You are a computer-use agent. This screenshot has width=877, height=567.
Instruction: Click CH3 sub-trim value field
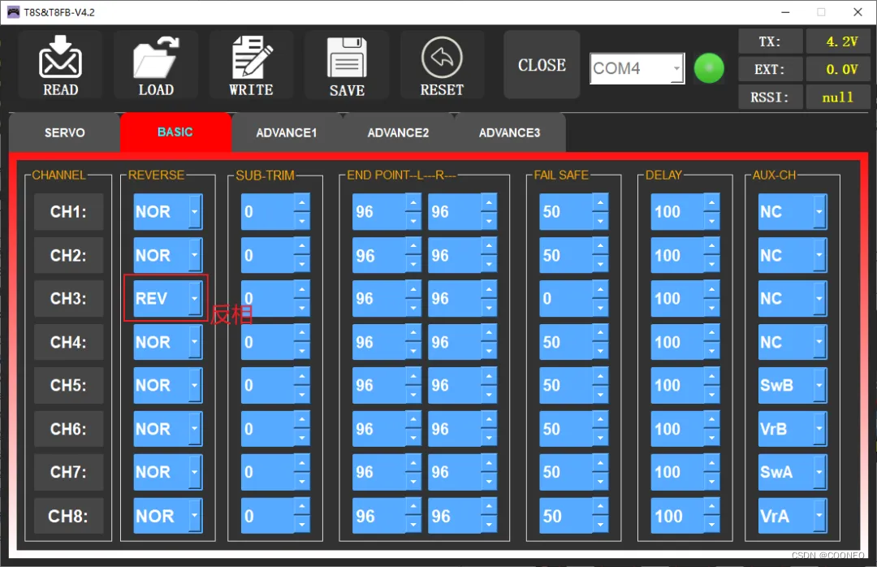(x=267, y=298)
